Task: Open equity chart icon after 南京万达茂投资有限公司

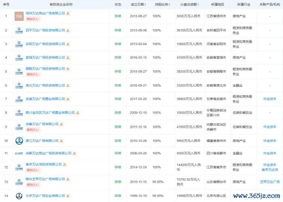Action: (65, 164)
